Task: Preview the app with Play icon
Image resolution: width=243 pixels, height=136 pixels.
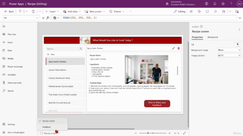Action: [216, 12]
